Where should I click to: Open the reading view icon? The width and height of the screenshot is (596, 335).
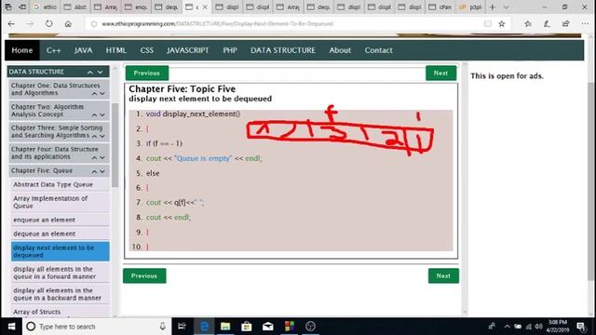[x=488, y=23]
